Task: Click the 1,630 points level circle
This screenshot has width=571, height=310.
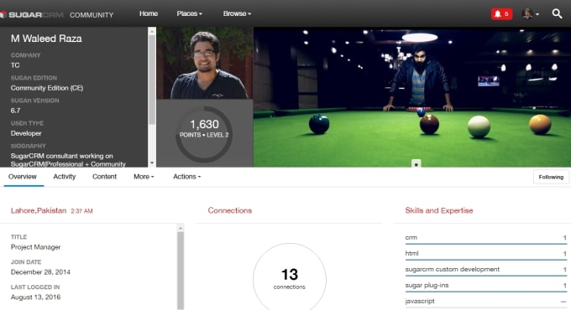Action: [x=204, y=134]
